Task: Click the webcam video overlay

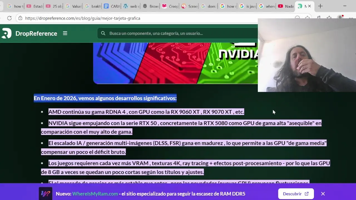Action: coord(307,55)
